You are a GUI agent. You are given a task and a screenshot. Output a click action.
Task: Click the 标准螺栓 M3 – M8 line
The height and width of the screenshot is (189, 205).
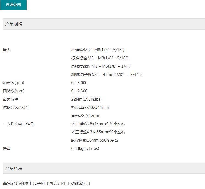[x=100, y=58]
